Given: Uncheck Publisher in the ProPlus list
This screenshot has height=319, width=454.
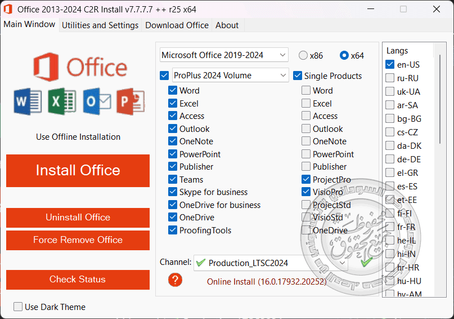Looking at the screenshot, I should [x=173, y=166].
